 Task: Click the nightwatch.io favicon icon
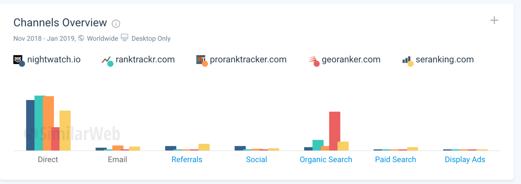click(18, 59)
